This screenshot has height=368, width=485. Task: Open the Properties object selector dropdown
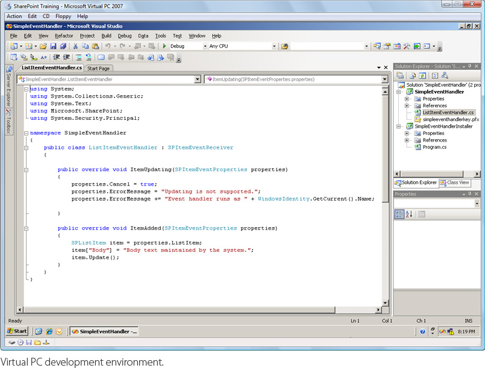pos(477,204)
